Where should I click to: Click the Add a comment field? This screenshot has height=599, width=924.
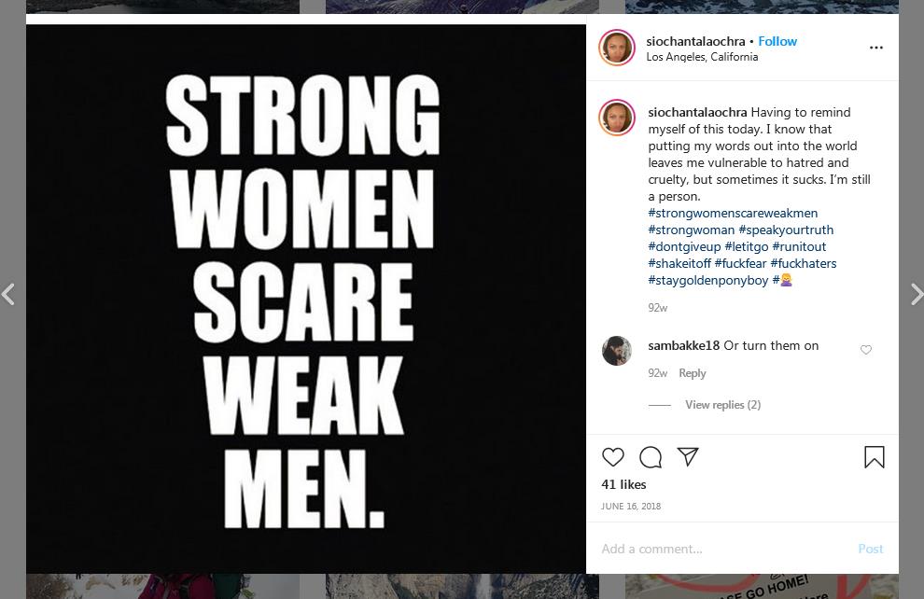click(x=723, y=549)
